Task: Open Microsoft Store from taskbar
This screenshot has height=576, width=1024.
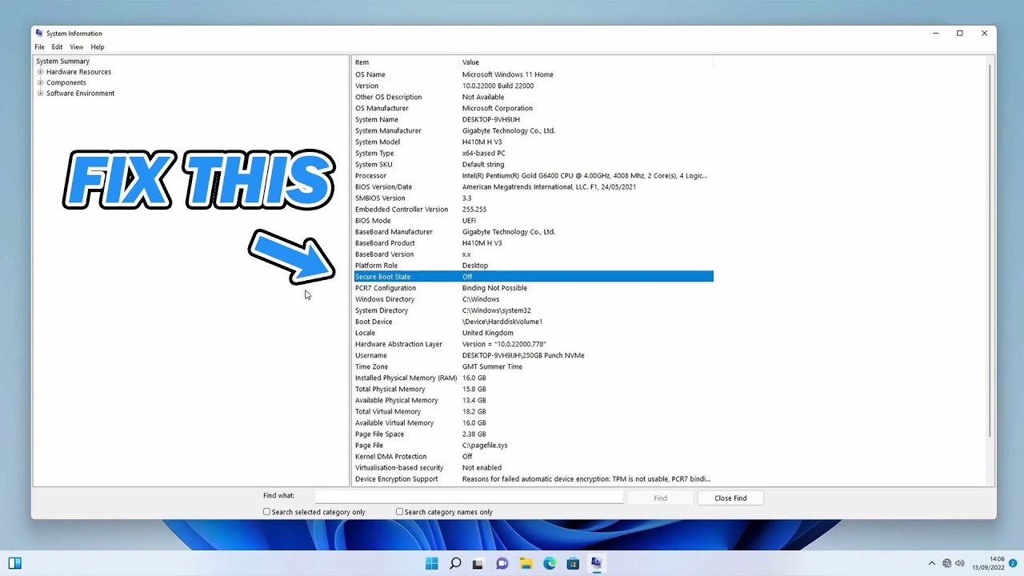Action: pyautogui.click(x=573, y=563)
